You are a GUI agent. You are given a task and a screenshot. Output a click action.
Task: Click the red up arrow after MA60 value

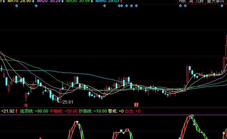121,1
